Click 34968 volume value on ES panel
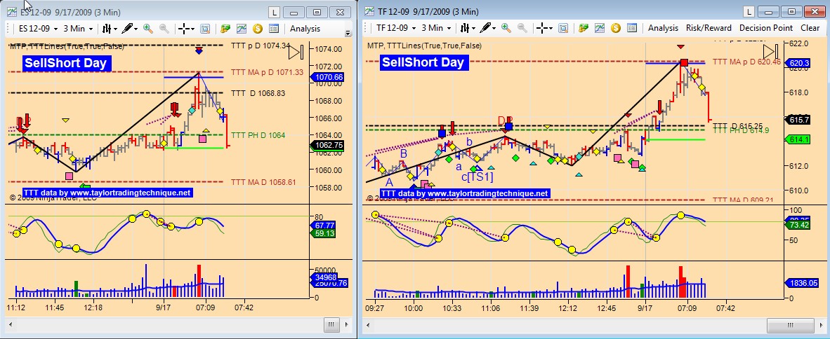Screen dimensions: 830x339 click(325, 277)
